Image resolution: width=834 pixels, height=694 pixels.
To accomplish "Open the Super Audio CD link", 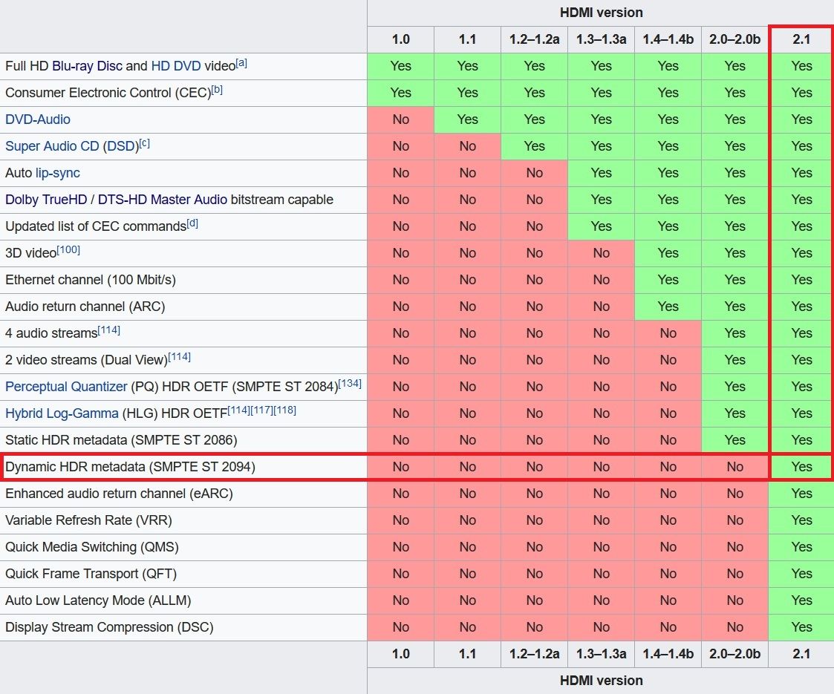I will [52, 146].
